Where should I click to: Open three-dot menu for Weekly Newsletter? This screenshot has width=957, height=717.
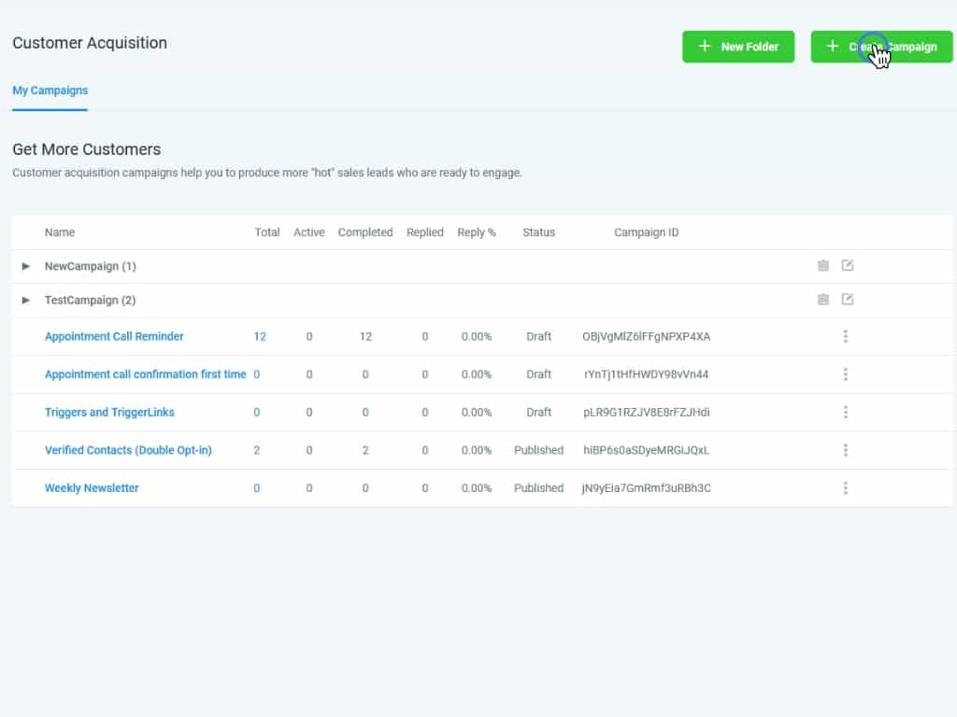[845, 487]
